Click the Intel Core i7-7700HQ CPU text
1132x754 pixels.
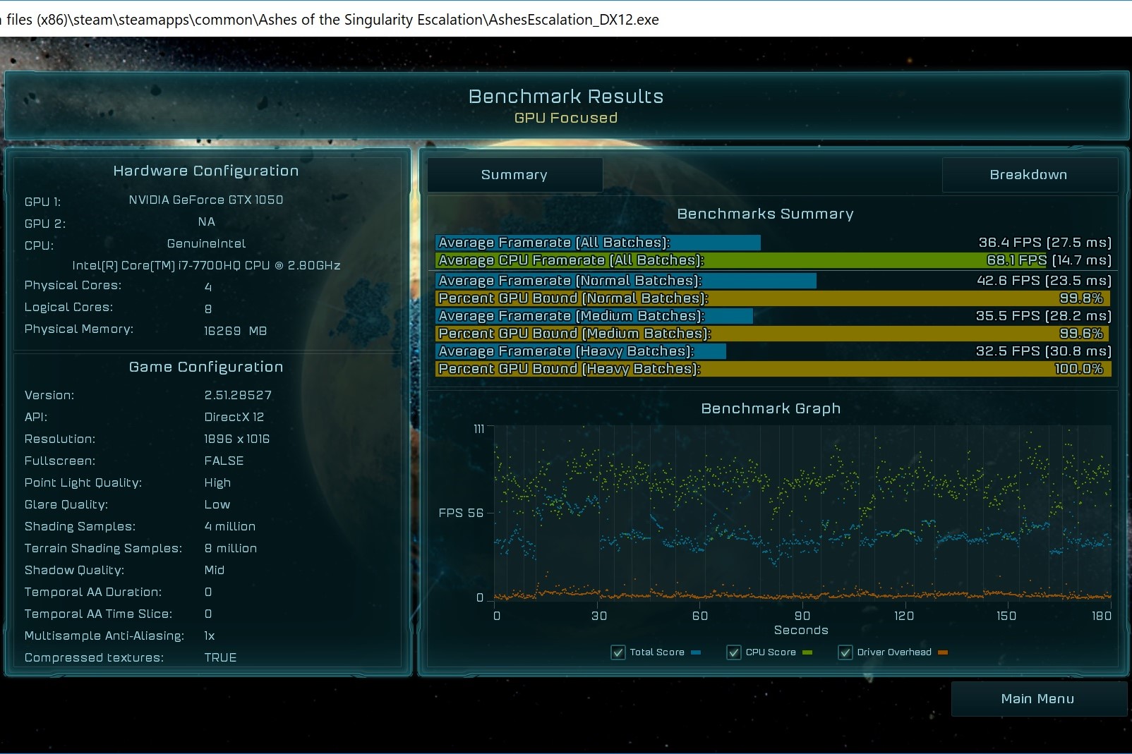point(206,265)
